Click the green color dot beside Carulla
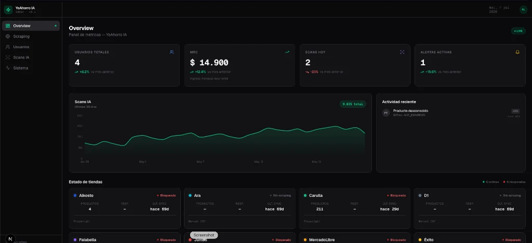Image resolution: width=532 pixels, height=243 pixels. [x=305, y=195]
